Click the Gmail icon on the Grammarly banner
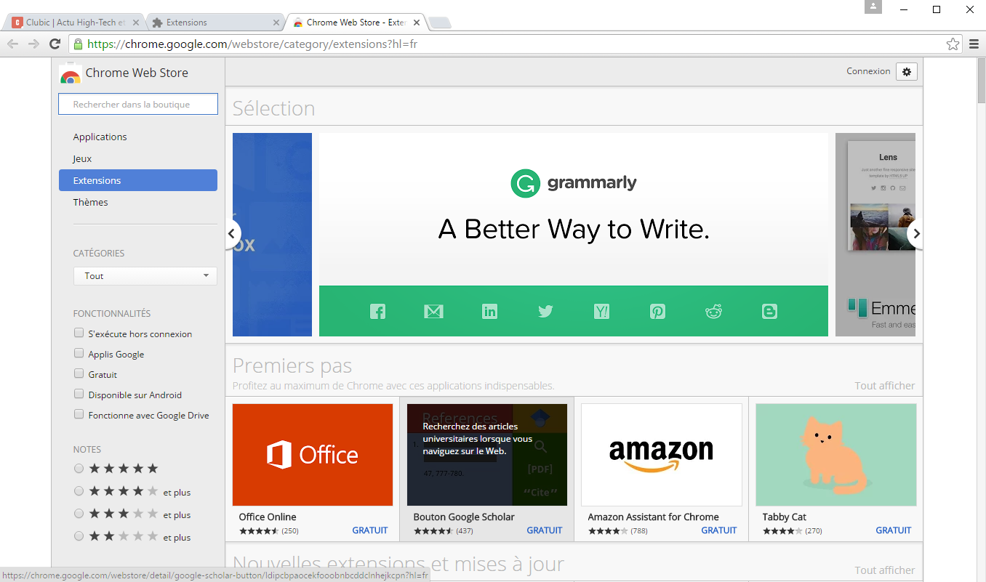The width and height of the screenshot is (986, 582). [433, 311]
